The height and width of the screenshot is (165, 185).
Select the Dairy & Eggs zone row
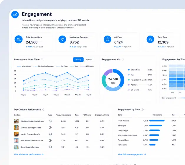coord(147,130)
